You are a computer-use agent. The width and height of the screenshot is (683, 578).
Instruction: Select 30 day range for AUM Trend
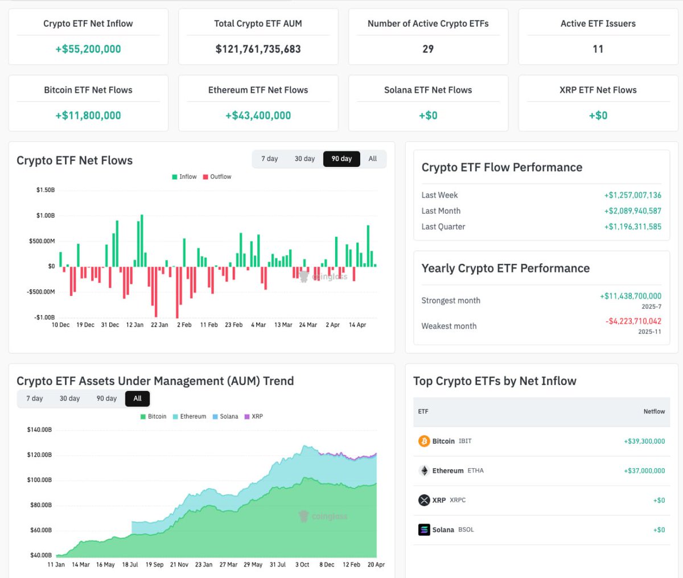[70, 398]
